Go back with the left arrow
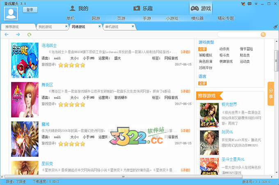This screenshot has height=185, width=279. tap(7, 34)
